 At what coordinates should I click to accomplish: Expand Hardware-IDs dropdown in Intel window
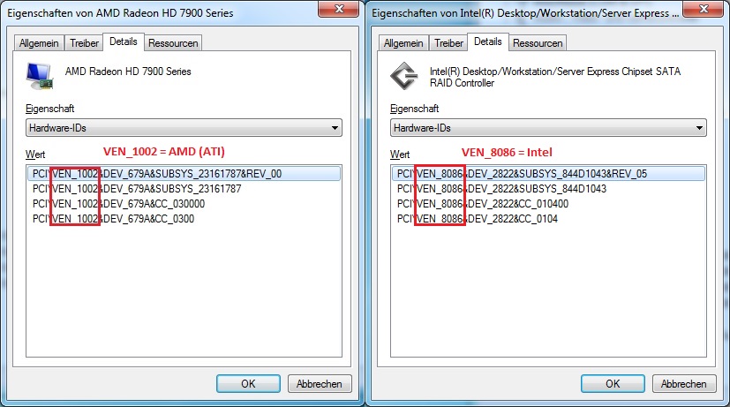point(548,128)
